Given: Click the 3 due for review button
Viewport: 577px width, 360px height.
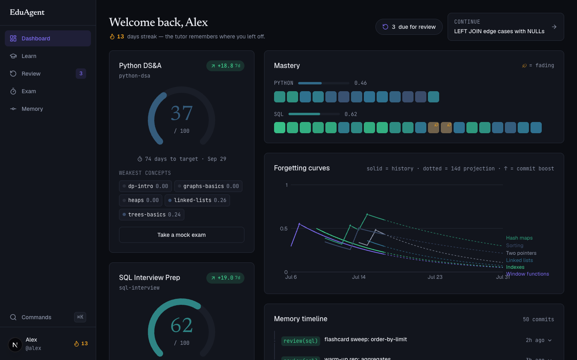Looking at the screenshot, I should 409,27.
